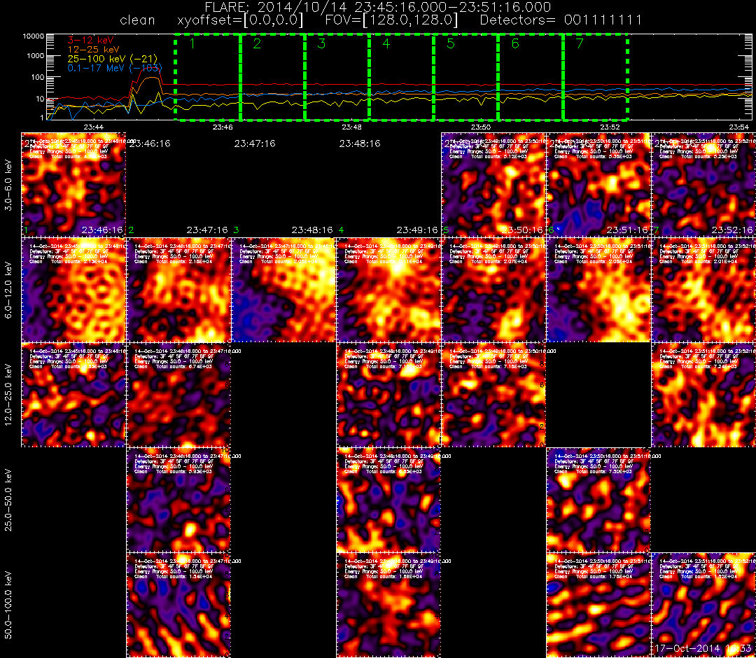
Task: Click the 50.0-100.0 keV row label
Action: [8, 605]
